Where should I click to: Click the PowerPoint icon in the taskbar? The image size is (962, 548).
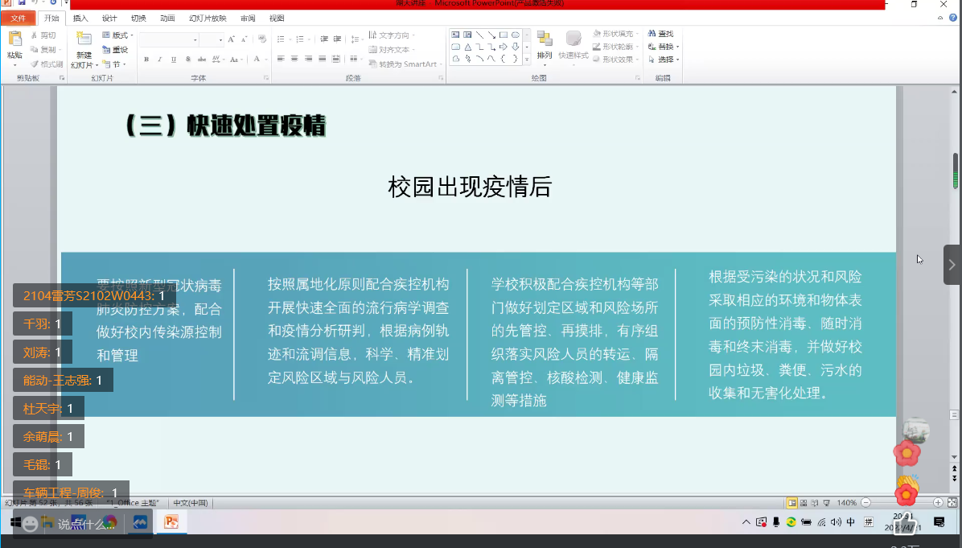click(171, 522)
